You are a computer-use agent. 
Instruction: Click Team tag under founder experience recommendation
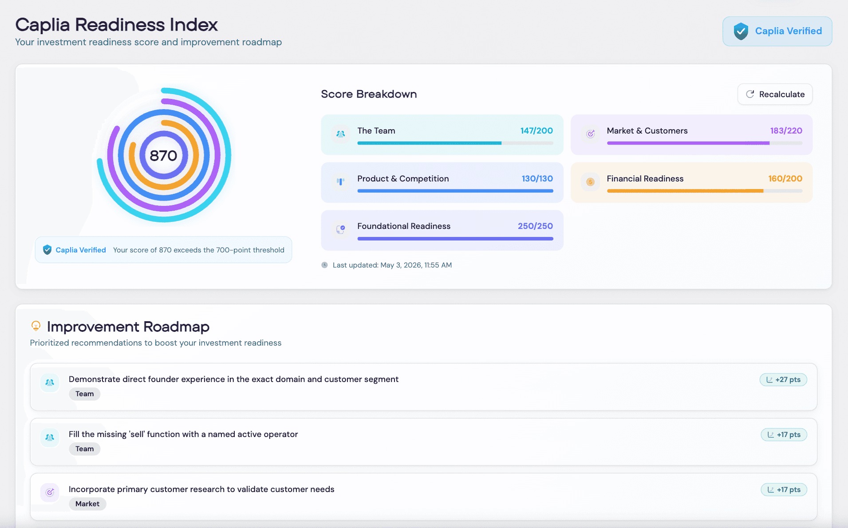[84, 394]
